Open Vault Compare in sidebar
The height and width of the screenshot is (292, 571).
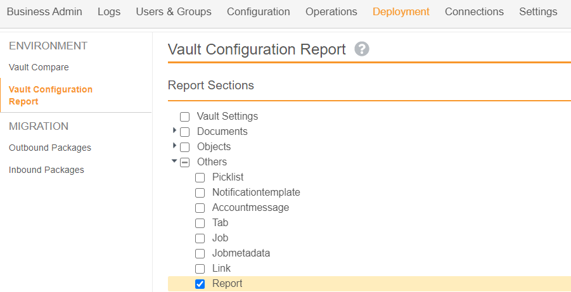coord(39,67)
